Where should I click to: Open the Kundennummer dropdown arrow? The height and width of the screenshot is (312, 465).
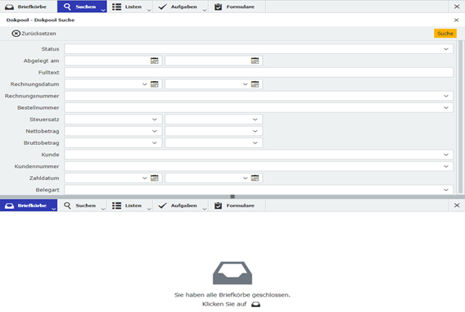pyautogui.click(x=445, y=166)
